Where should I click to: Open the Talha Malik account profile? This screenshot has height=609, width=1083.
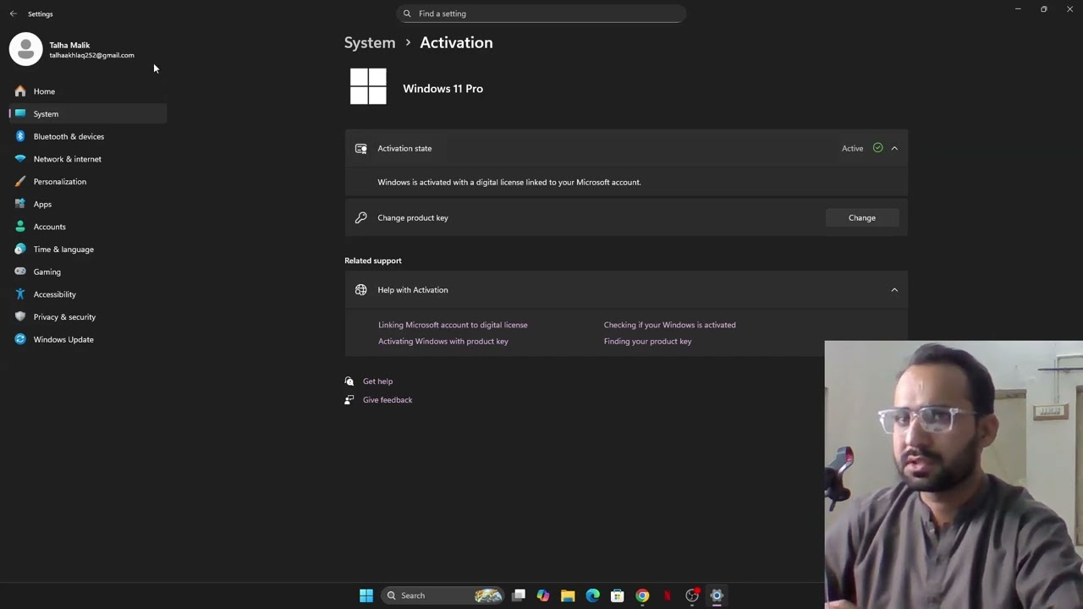tap(72, 49)
